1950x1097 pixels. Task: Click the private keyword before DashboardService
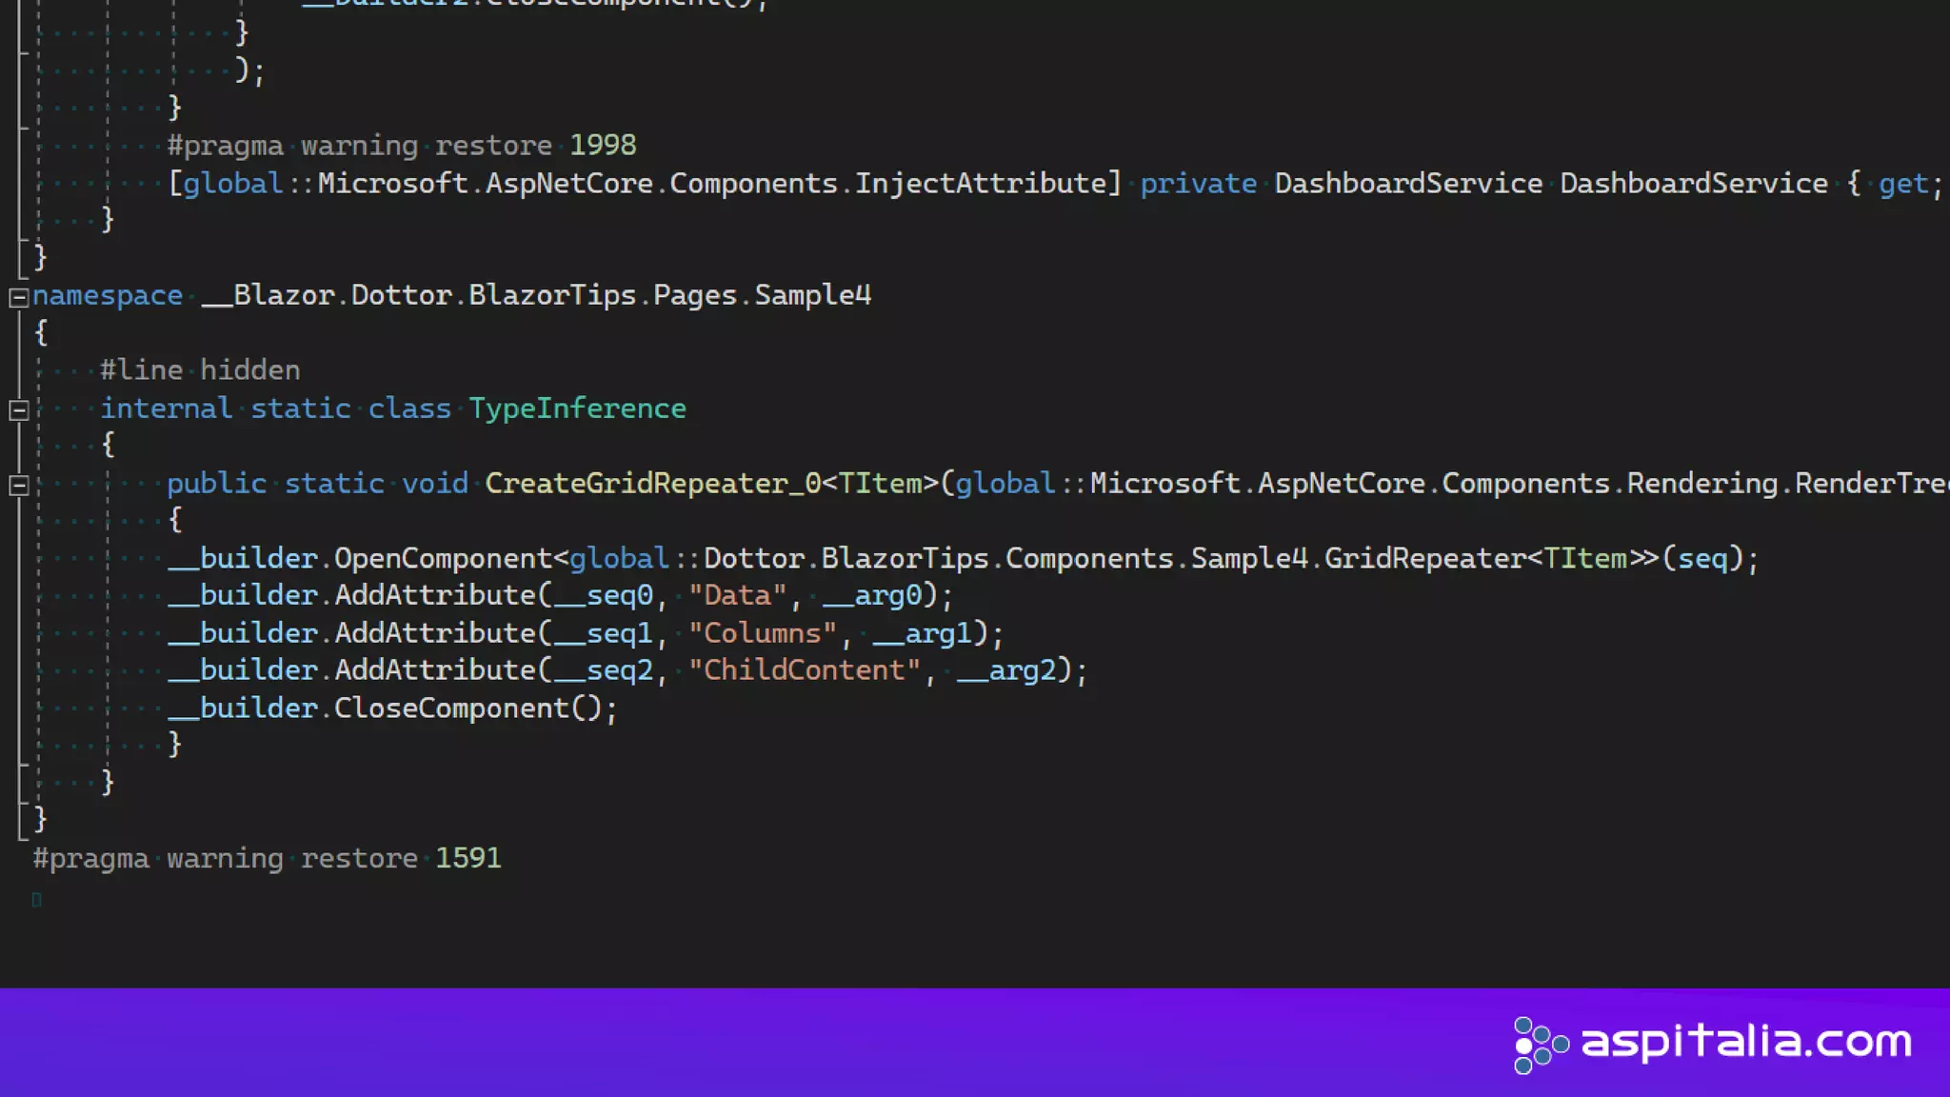click(1198, 183)
